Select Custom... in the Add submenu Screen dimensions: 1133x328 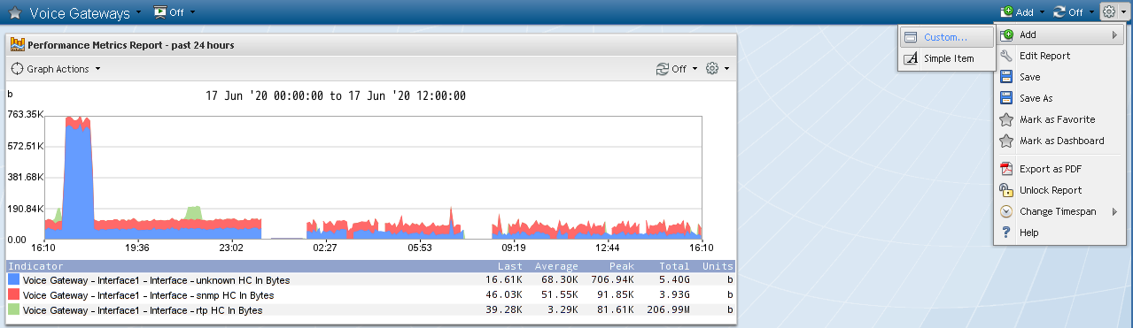[x=945, y=37]
